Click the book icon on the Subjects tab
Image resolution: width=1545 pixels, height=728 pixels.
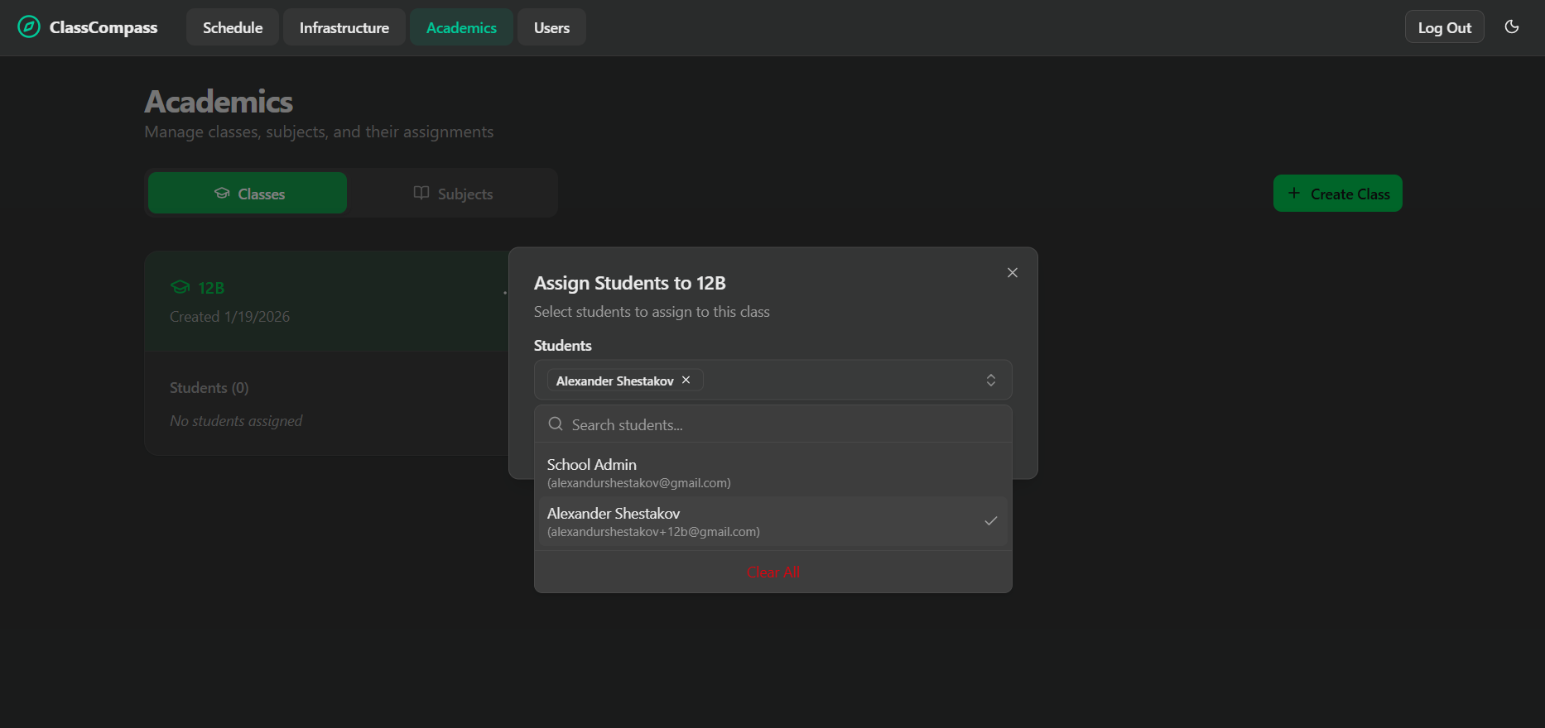coord(421,194)
